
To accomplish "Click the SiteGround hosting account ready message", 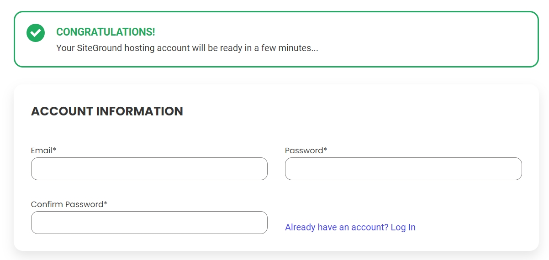I will 187,48.
